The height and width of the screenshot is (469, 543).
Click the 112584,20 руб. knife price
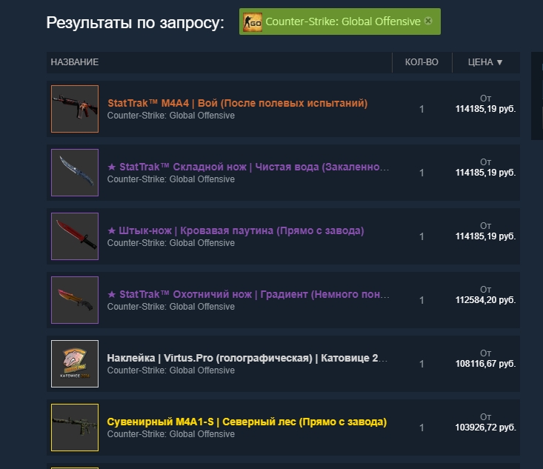(485, 300)
